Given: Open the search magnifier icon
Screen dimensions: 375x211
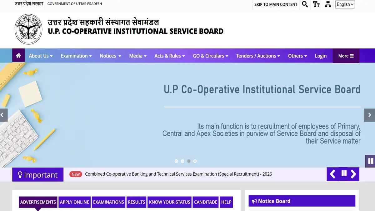Looking at the screenshot, I should pos(305,5).
